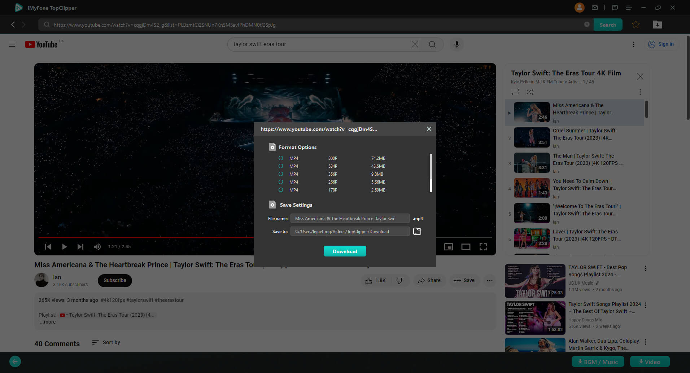Click the Download button in dialog

345,251
